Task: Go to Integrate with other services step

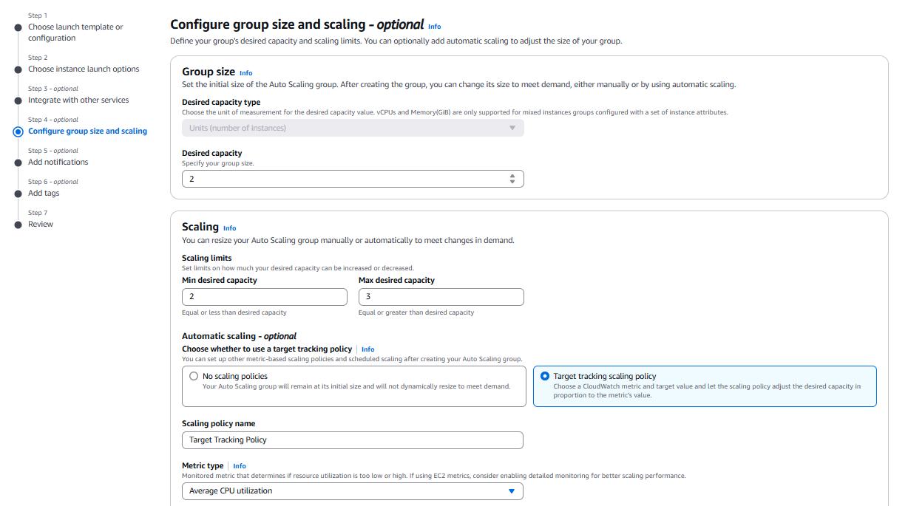Action: (x=78, y=100)
